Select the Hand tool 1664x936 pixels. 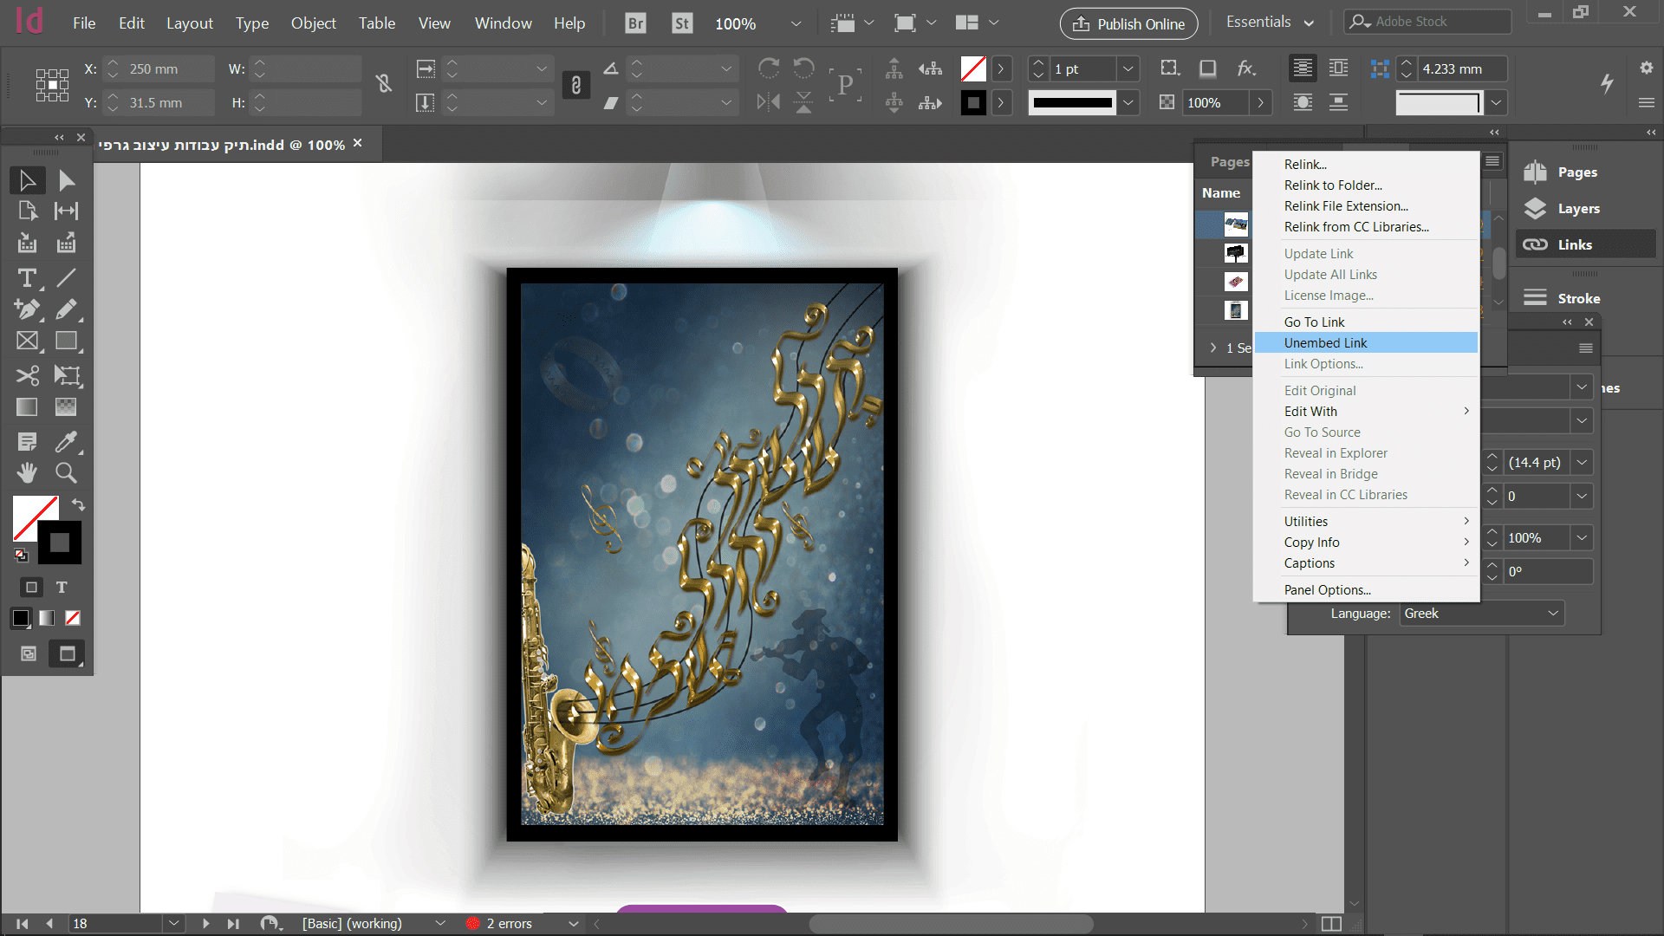27,472
